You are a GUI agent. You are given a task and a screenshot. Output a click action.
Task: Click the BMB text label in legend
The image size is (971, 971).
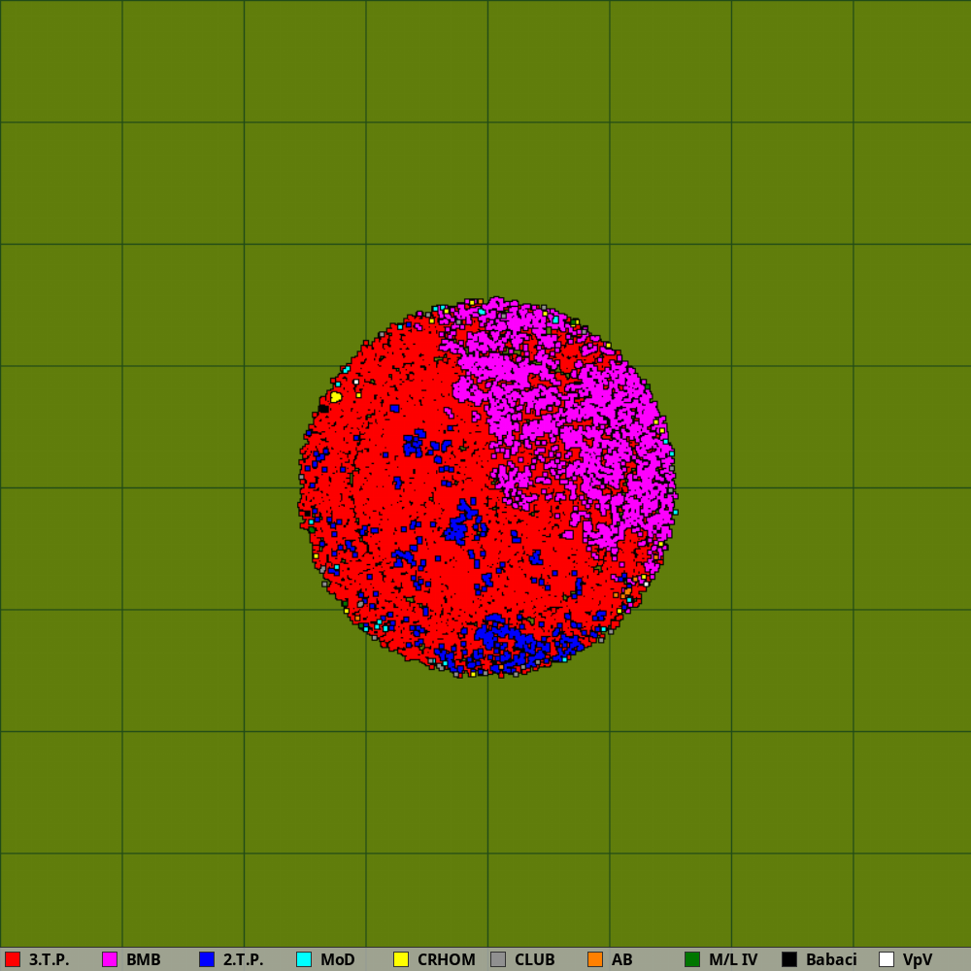(143, 959)
